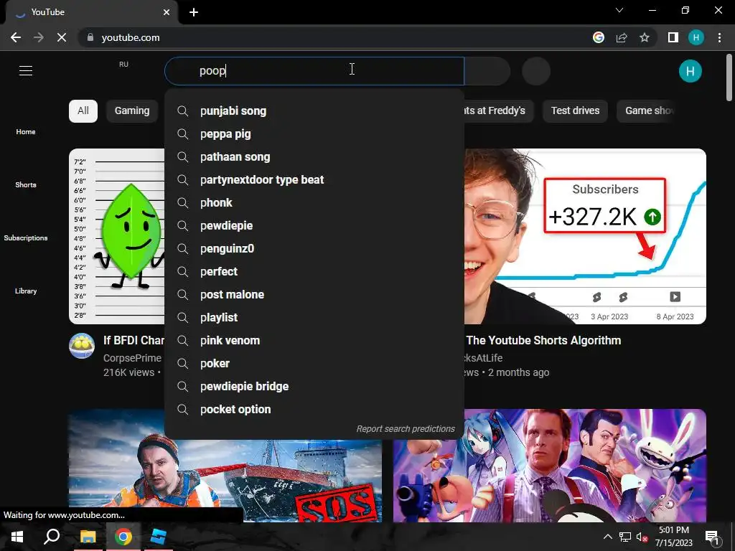
Task: Bookmark this page with the star icon
Action: click(645, 37)
